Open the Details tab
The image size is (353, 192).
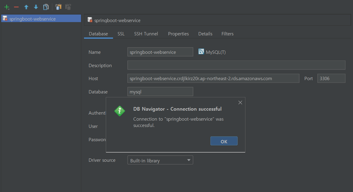click(x=205, y=34)
